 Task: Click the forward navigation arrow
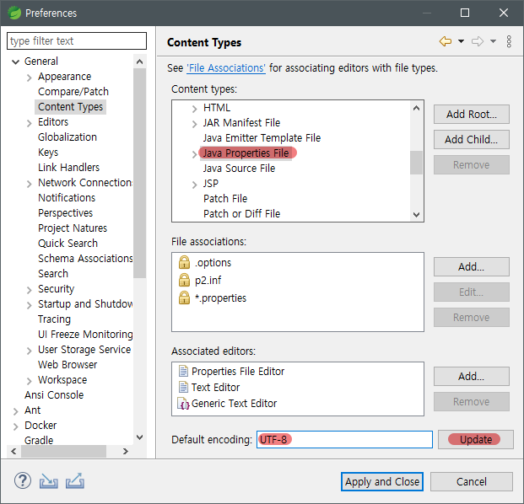click(x=478, y=41)
